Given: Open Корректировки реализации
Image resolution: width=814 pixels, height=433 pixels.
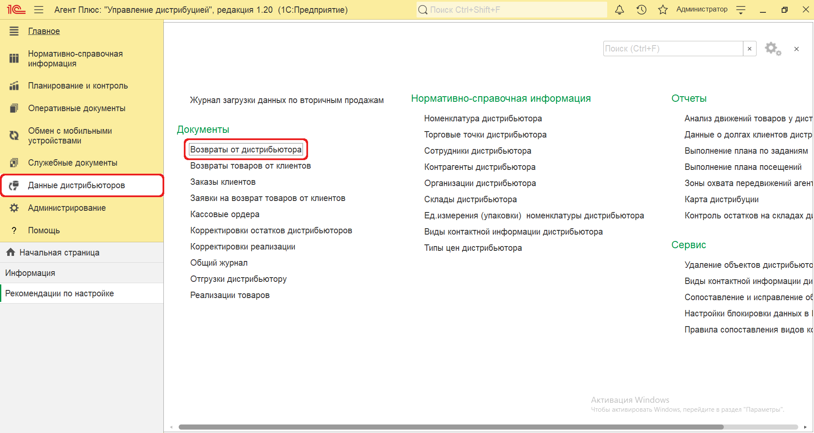Looking at the screenshot, I should pyautogui.click(x=243, y=247).
